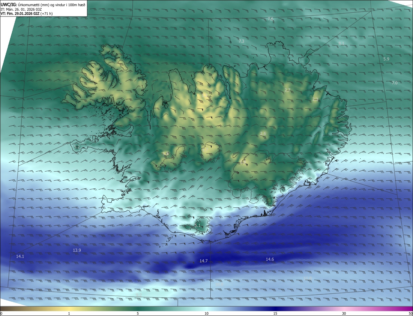Click the 2.7 value label on the map
Screen dimensions: 413x316
[287, 90]
